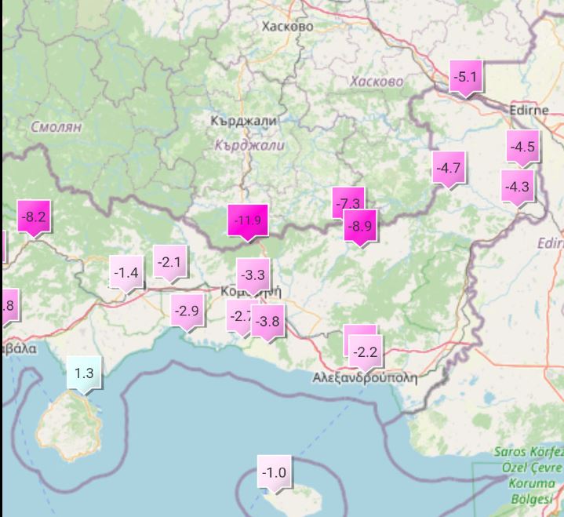Open the -2.9 coastal temperature marker
Screen dimensions: 564x517
[187, 311]
